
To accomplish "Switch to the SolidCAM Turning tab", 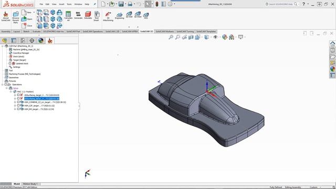I will click(185, 31).
